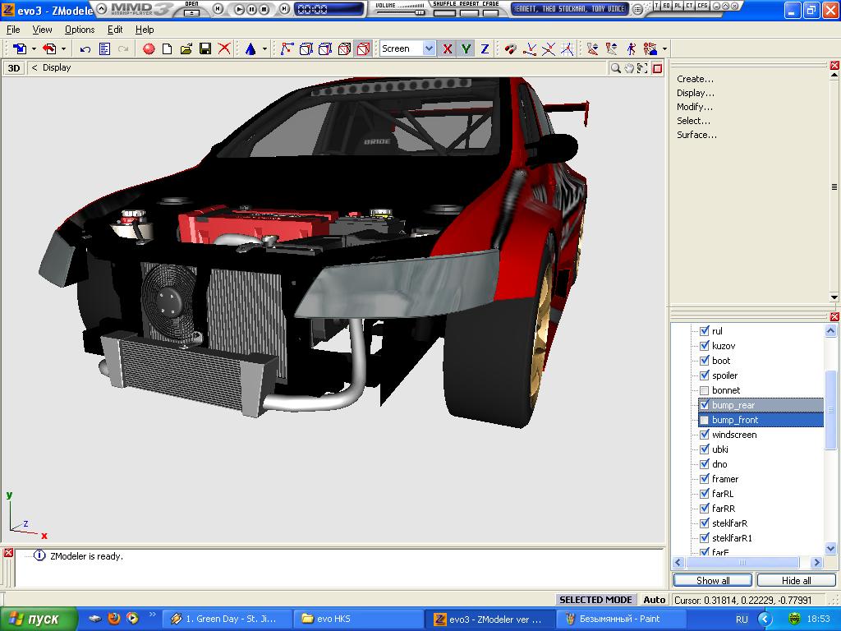Click the object list vertical scrollbar thumb
The height and width of the screenshot is (631, 841).
[830, 408]
